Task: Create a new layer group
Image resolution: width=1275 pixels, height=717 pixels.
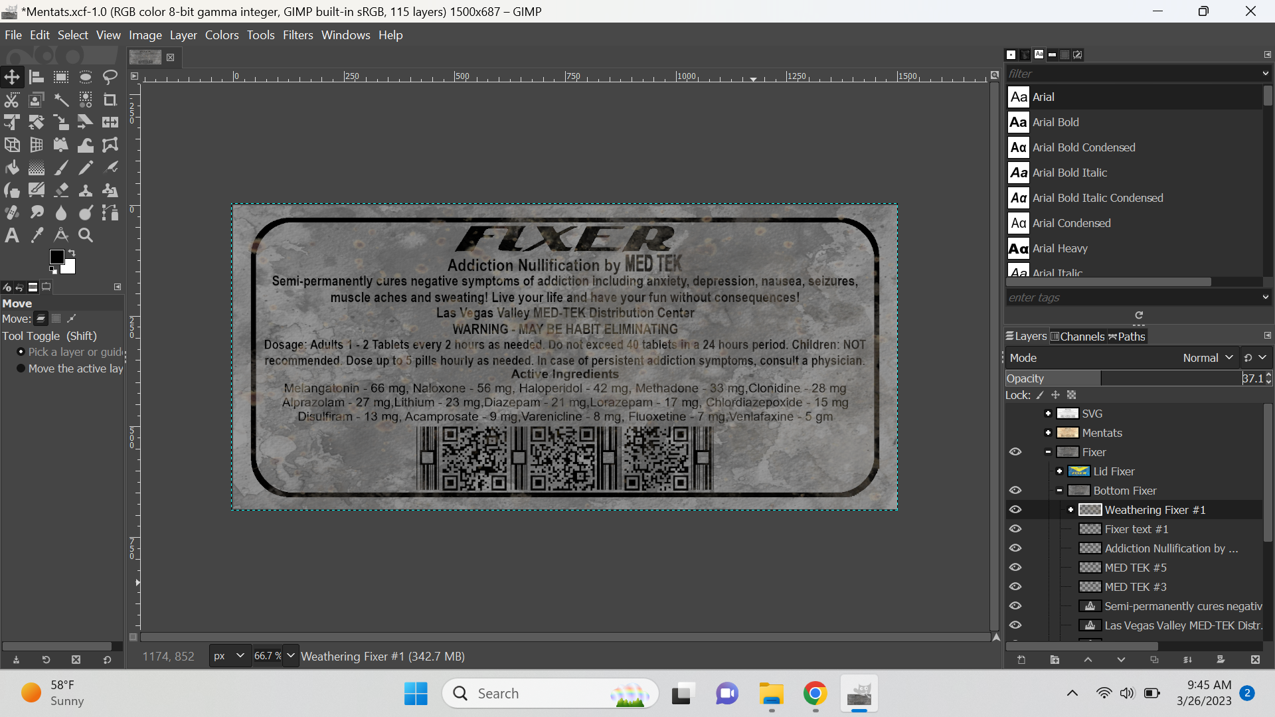Action: pyautogui.click(x=1055, y=659)
